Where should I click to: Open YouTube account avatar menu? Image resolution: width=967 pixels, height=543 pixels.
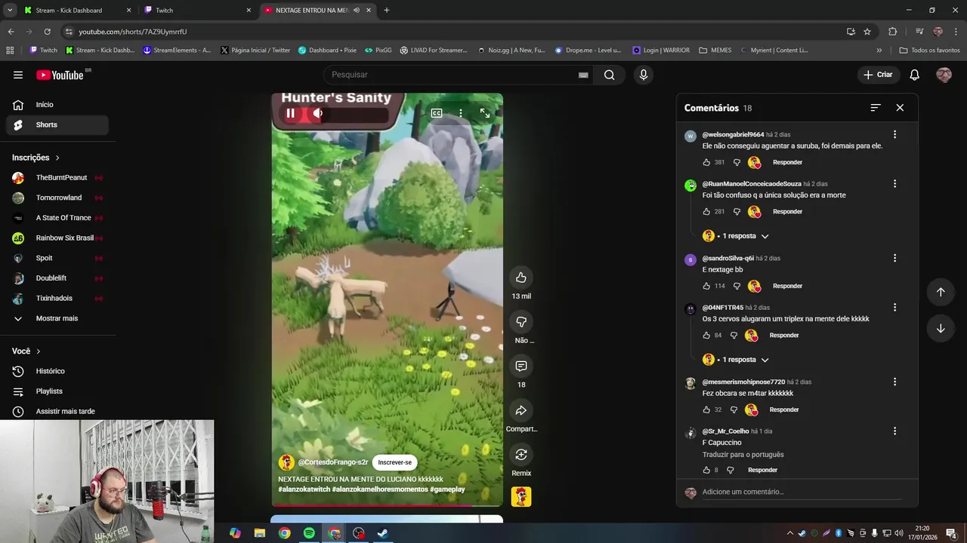(944, 75)
